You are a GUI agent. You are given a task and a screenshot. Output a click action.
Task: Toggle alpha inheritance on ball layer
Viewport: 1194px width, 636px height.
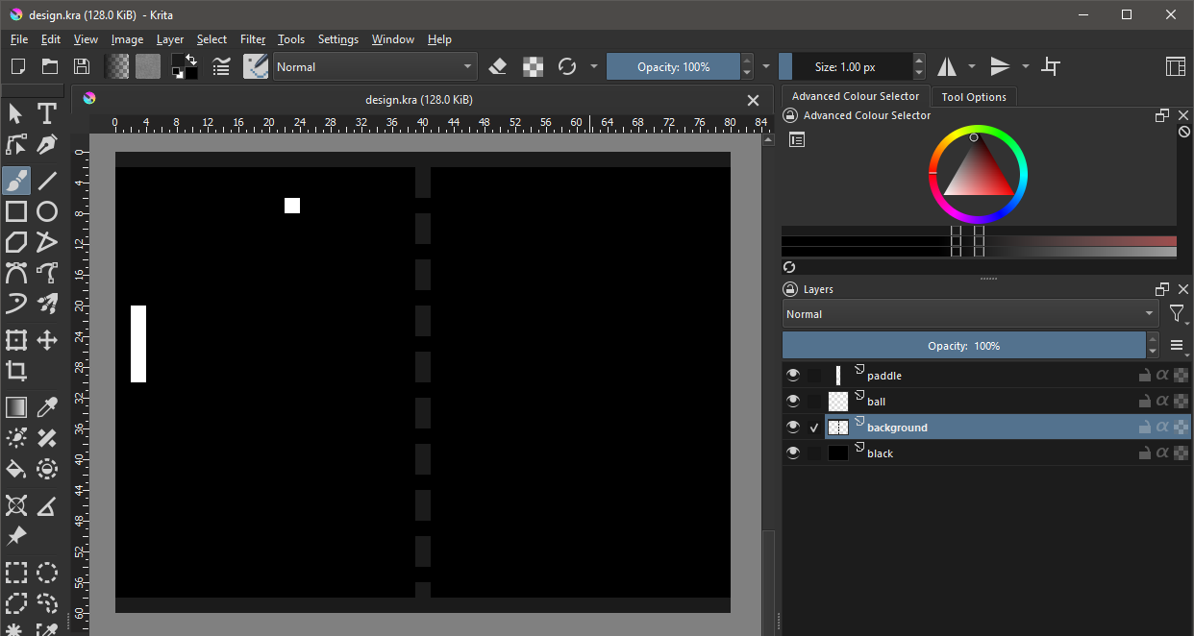coord(1162,402)
